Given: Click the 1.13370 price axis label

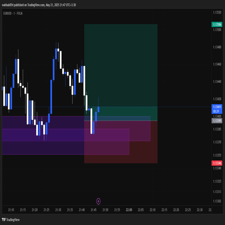Looking at the screenshot, I should click(217, 142).
